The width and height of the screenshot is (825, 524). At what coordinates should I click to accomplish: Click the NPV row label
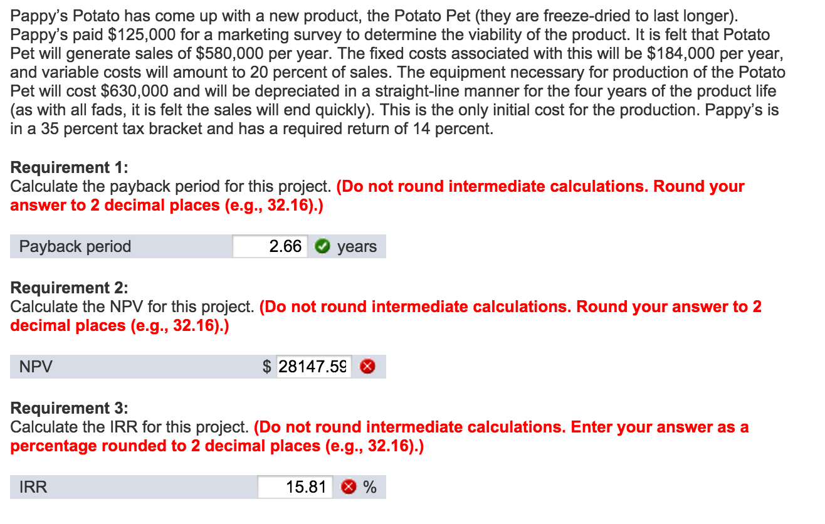[x=34, y=367]
